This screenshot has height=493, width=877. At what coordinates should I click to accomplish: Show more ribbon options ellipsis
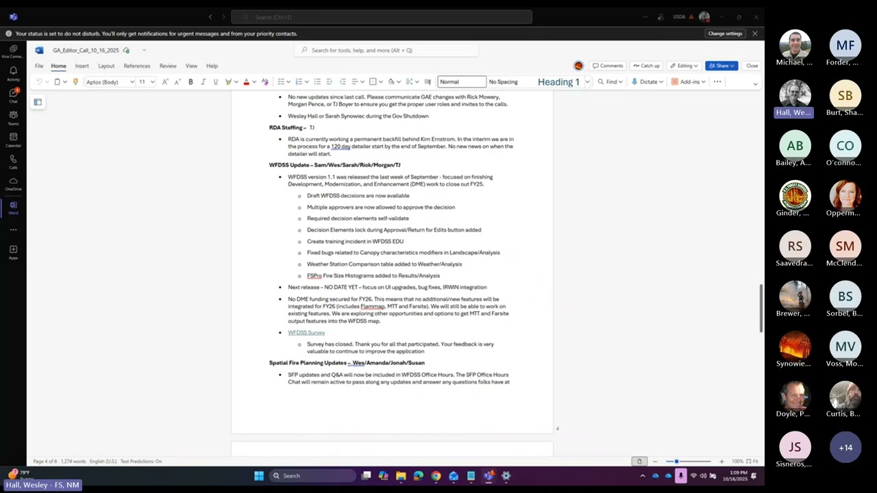click(717, 81)
